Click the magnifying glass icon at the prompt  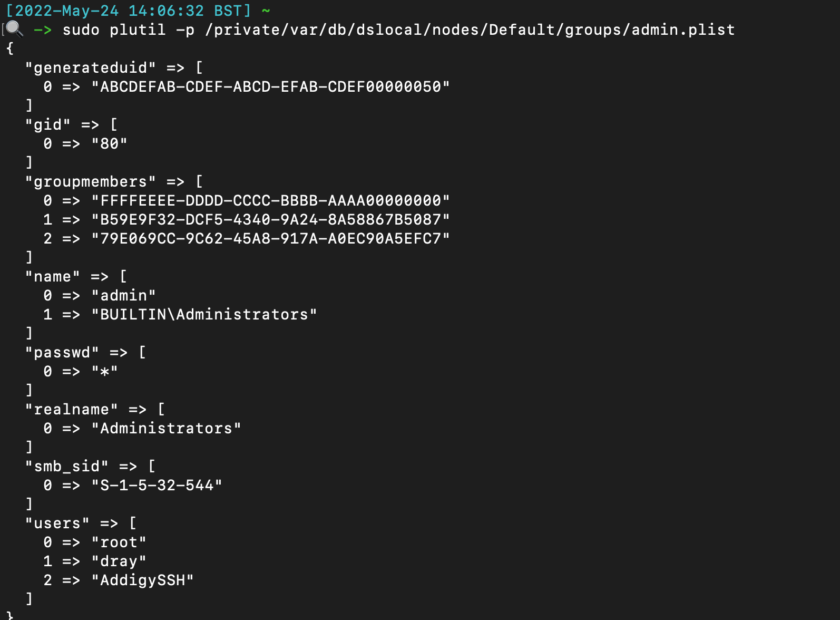click(x=14, y=29)
